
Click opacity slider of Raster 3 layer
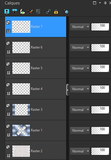[x=100, y=110]
